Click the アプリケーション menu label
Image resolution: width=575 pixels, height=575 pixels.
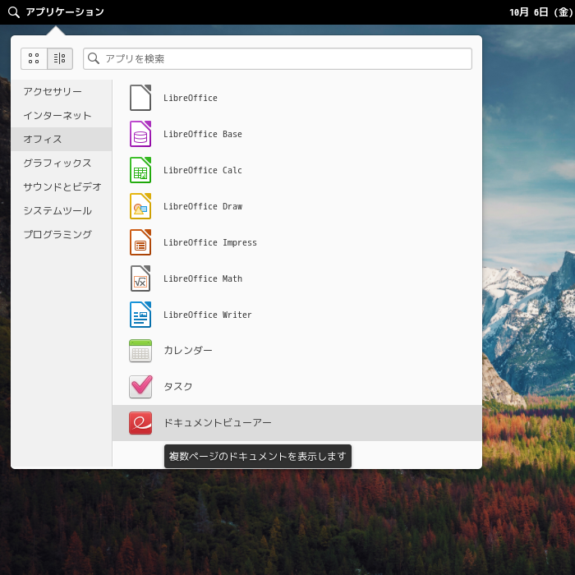pos(65,12)
